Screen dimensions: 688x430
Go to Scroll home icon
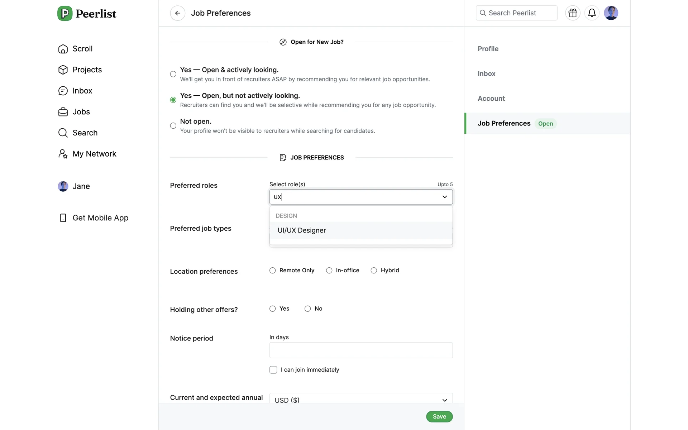pyautogui.click(x=63, y=49)
